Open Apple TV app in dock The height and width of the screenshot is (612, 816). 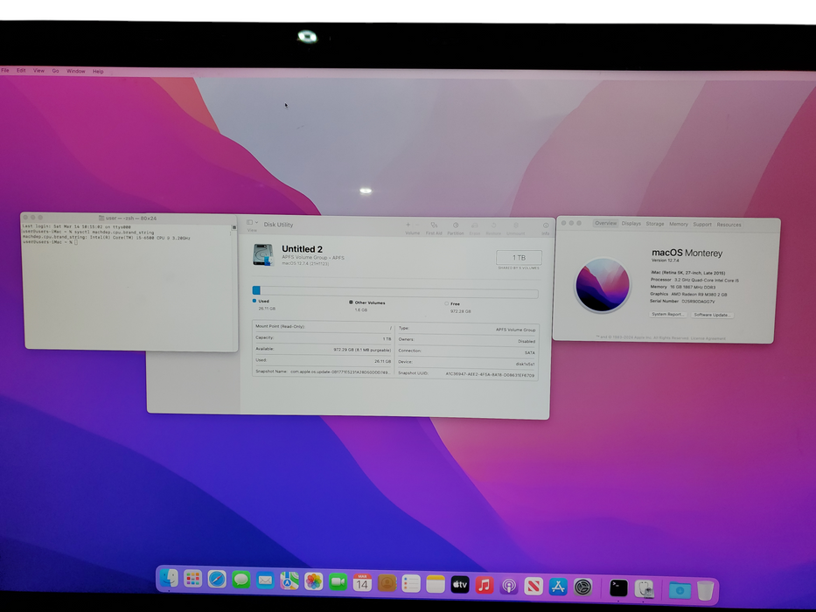460,584
